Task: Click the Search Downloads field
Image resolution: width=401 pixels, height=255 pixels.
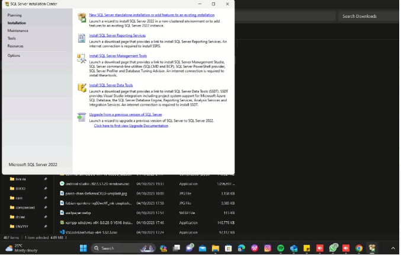Action: (367, 16)
